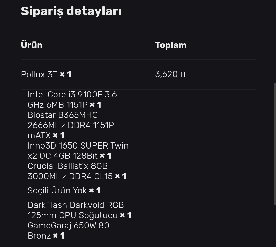Click the Inno3D 1650 SUPER item
The height and width of the screenshot is (247, 276).
(78, 146)
